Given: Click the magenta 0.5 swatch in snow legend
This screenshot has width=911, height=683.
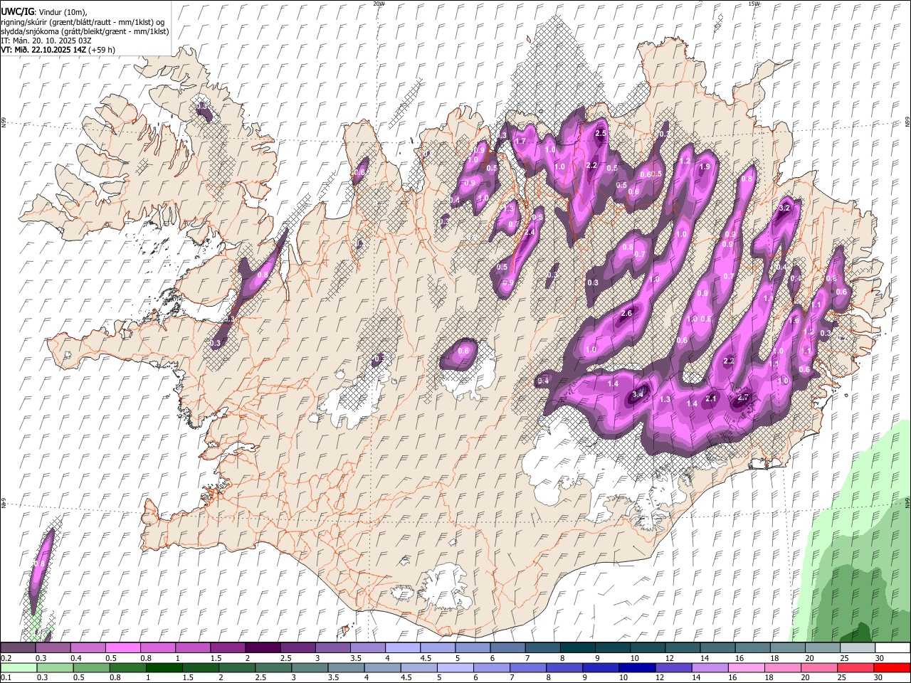Looking at the screenshot, I should 122,648.
